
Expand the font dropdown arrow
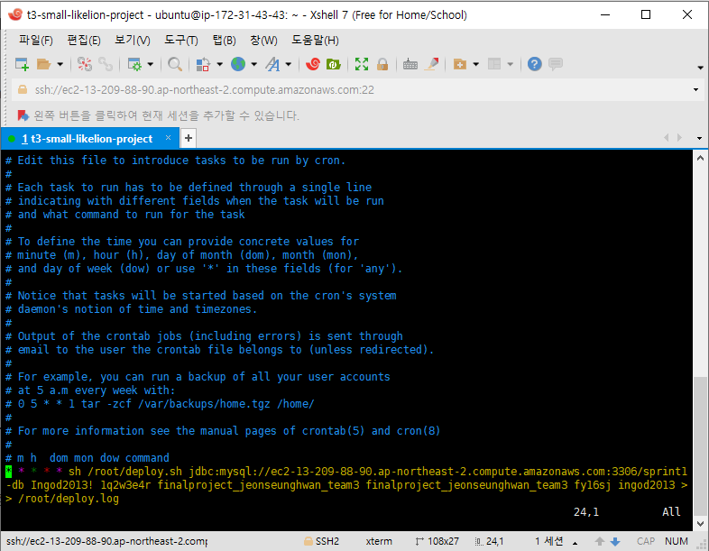coord(289,64)
